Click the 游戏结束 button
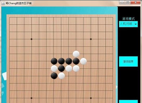142x103 pixels. click(x=128, y=62)
